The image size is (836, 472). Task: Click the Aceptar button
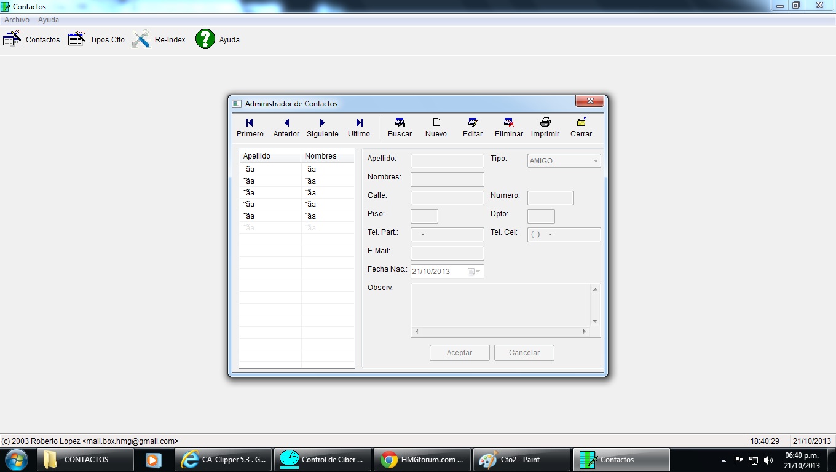460,353
